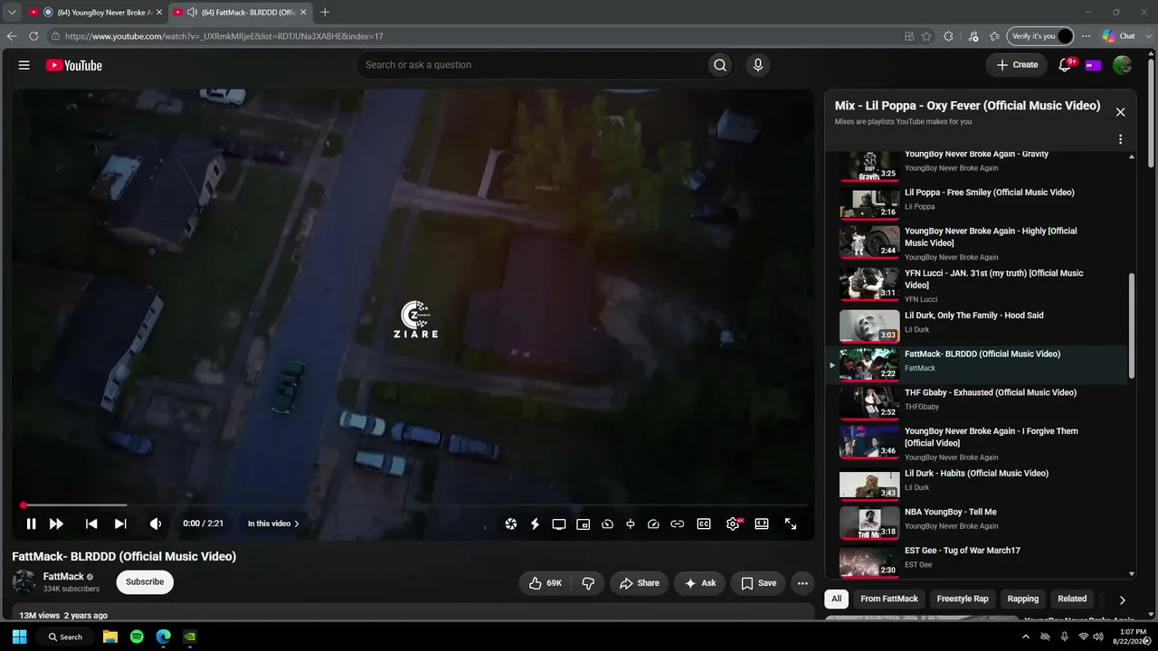Open the Mix playlist options menu
The width and height of the screenshot is (1158, 651).
pyautogui.click(x=1120, y=139)
